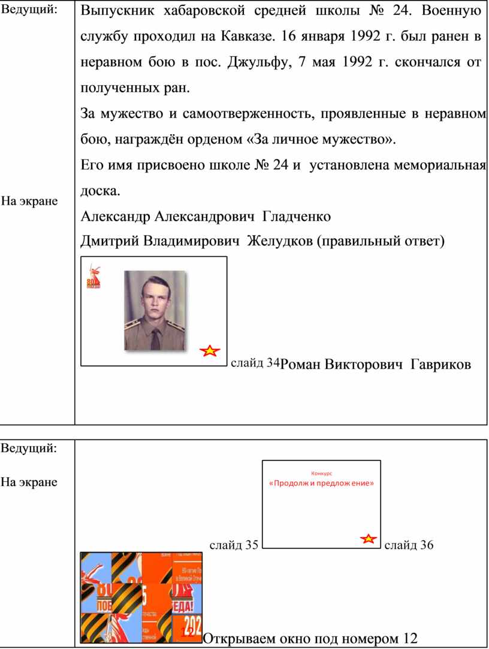Screen dimensions: 489x649
Task: Select the «Продолжи предложение» slide thumbnail
Action: tap(321, 504)
